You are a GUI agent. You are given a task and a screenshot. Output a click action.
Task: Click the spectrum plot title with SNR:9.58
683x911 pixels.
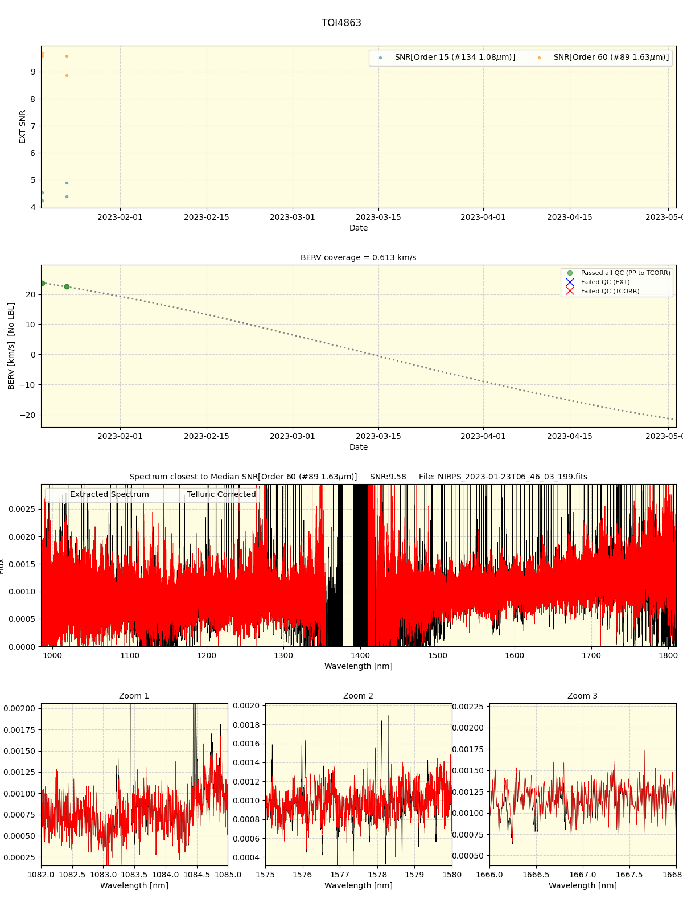tap(359, 477)
